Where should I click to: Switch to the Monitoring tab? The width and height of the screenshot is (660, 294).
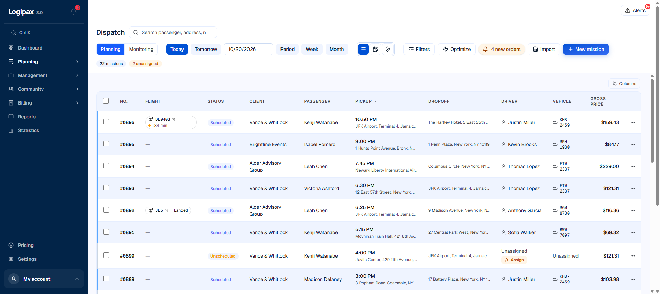(141, 49)
